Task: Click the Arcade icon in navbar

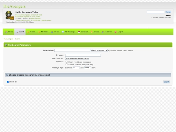Action: click(x=92, y=32)
